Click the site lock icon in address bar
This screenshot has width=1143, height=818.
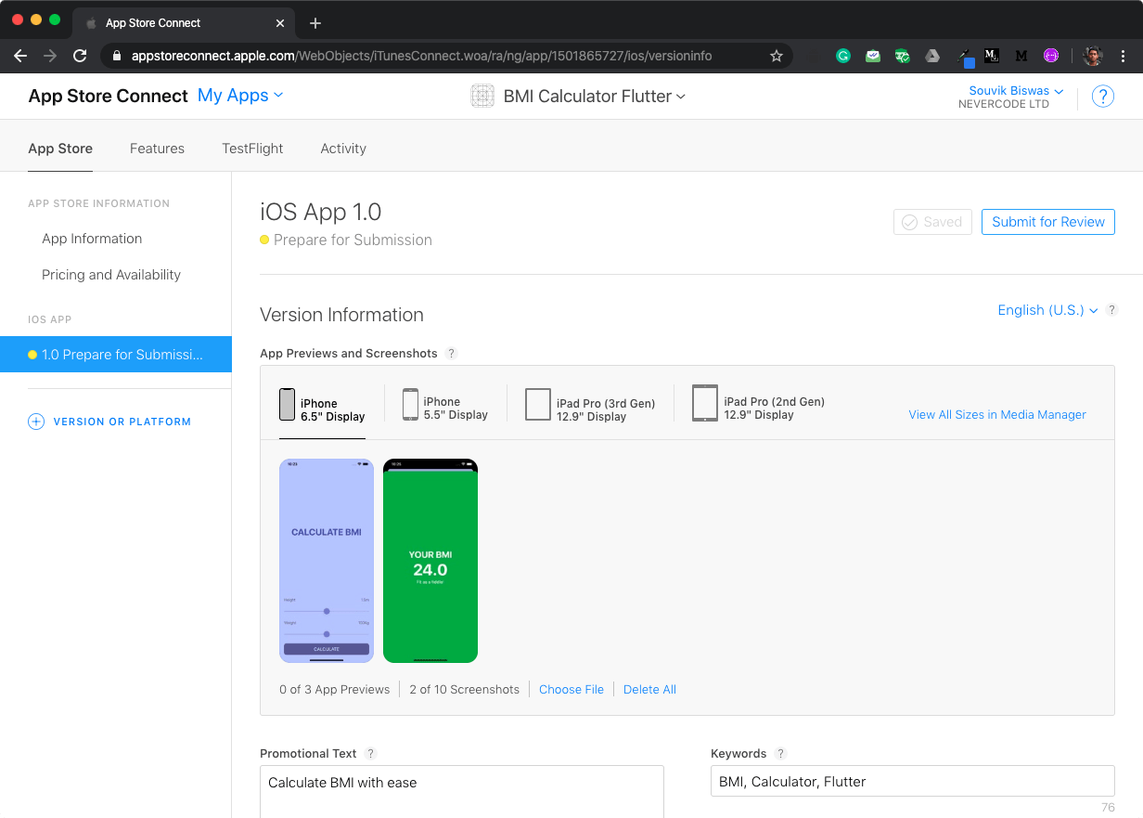click(x=117, y=56)
